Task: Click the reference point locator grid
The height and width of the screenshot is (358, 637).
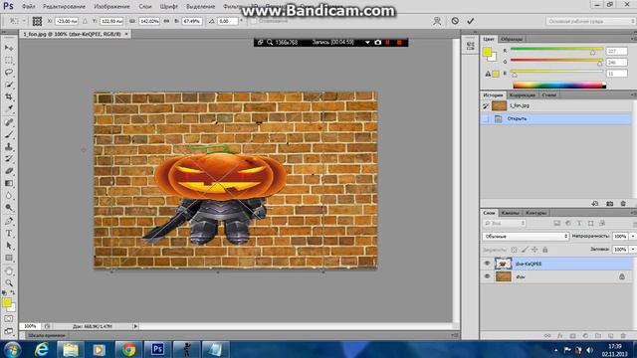Action: [x=37, y=21]
